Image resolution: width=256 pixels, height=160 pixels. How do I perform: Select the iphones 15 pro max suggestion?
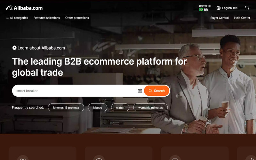coord(66,108)
